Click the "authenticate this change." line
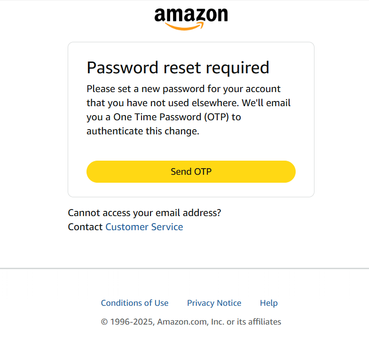369x357 pixels. (x=143, y=131)
